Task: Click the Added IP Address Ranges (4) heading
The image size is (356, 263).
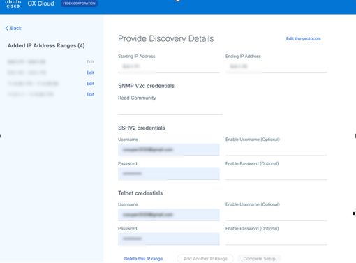Action: click(x=46, y=45)
